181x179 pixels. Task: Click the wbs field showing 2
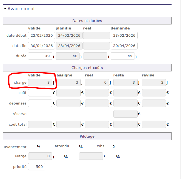(114, 146)
